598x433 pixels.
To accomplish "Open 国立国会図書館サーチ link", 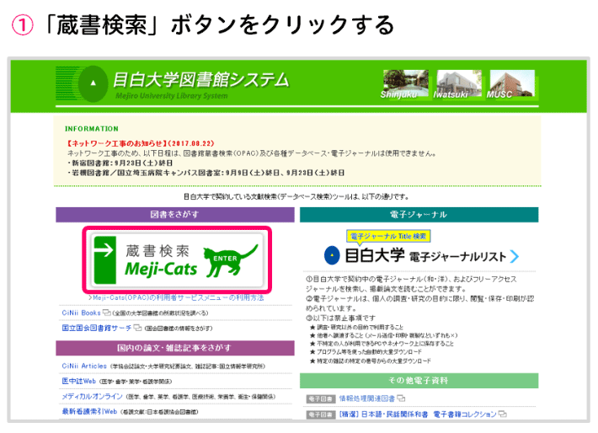I will coord(97,328).
